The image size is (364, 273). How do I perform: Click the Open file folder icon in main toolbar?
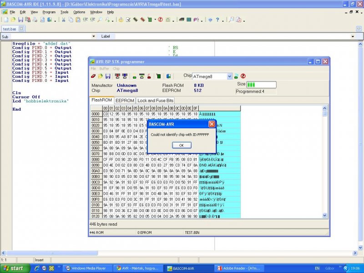click(13, 20)
